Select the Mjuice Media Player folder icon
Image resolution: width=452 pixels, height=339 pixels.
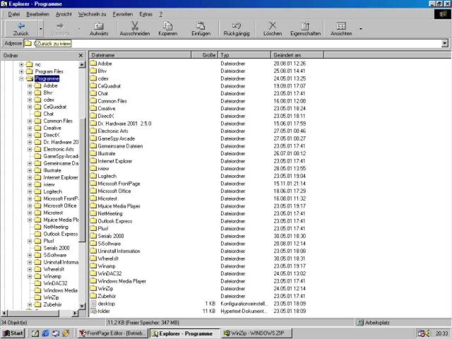coord(93,206)
